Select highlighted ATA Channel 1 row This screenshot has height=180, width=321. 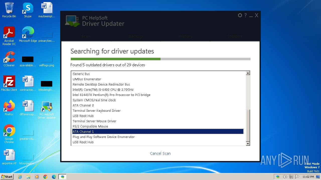[158, 132]
